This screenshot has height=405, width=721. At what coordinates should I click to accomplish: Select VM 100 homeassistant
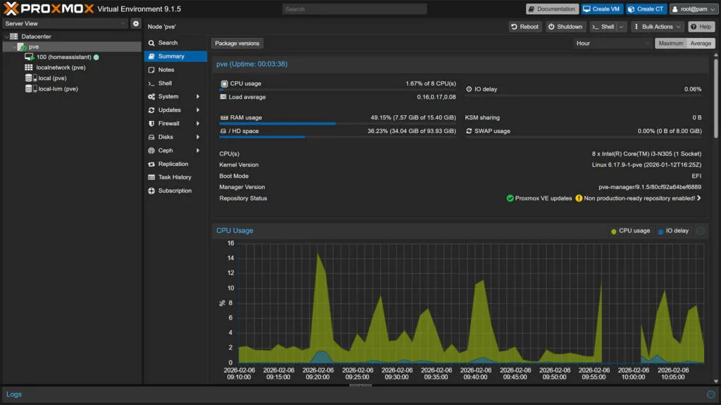click(63, 57)
